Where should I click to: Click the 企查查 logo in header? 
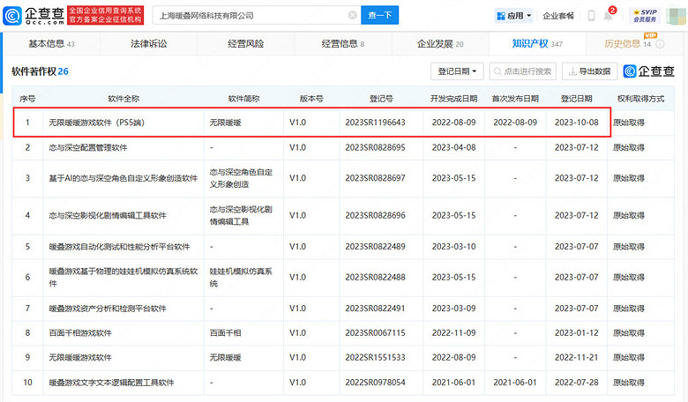coord(35,15)
